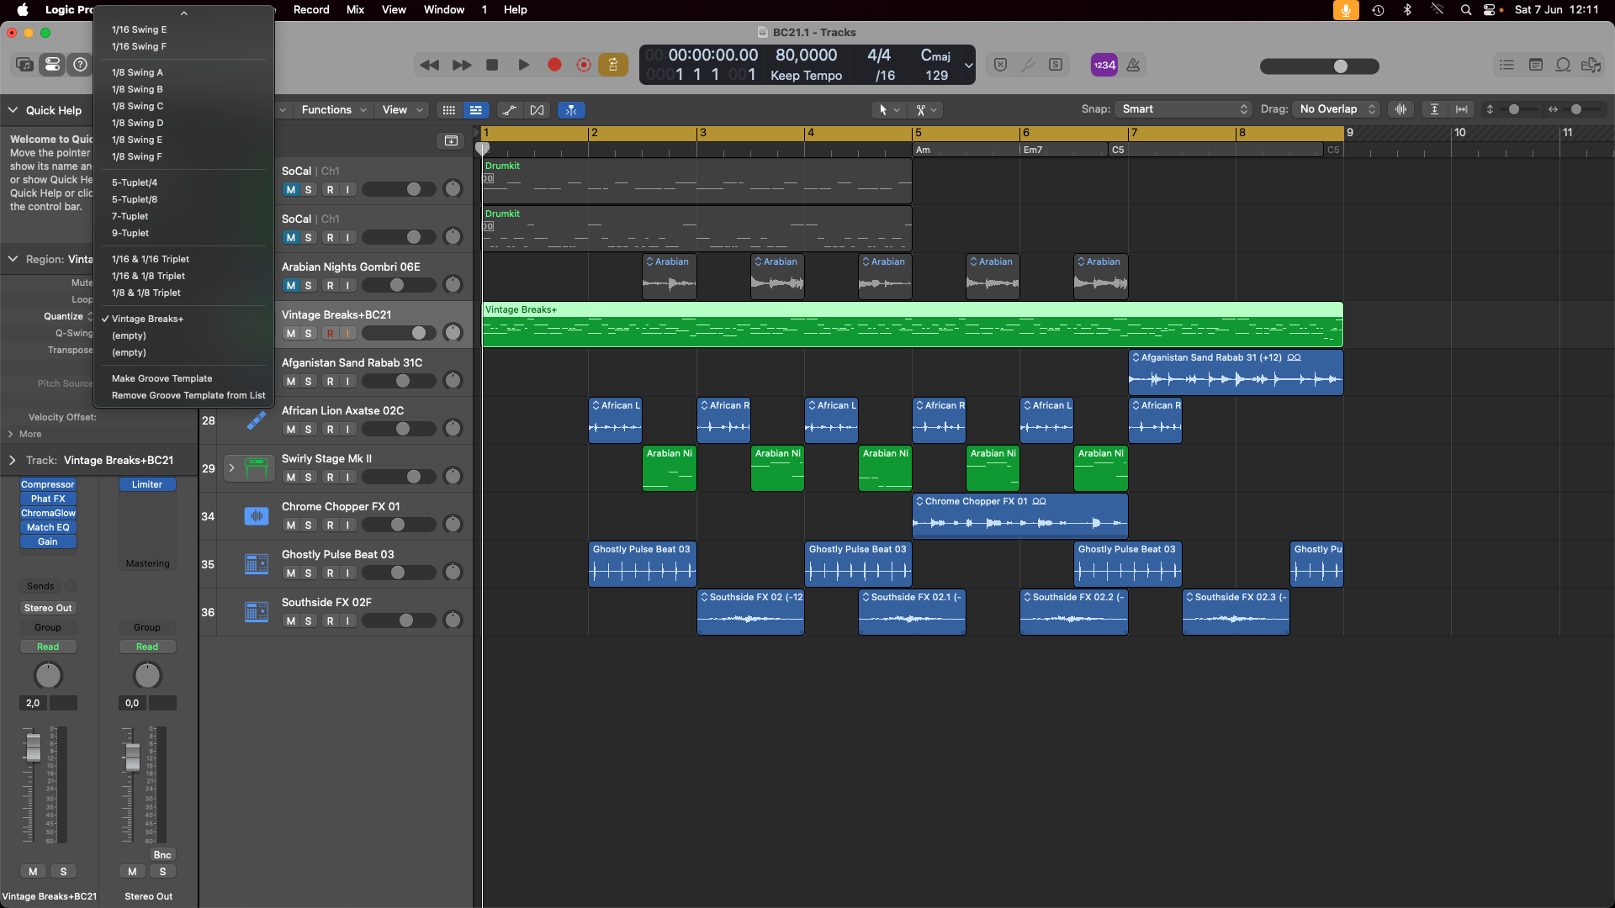1615x908 pixels.
Task: Mute the Arabian Nights Gombri 06E track
Action: pyautogui.click(x=291, y=286)
